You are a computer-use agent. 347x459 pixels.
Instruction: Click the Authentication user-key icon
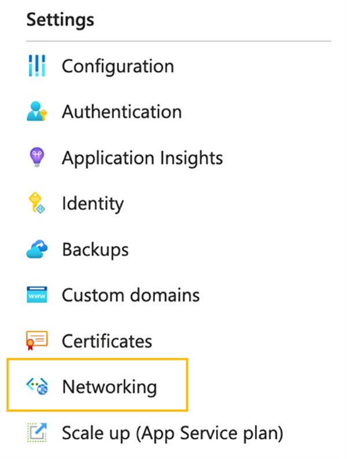click(x=36, y=112)
